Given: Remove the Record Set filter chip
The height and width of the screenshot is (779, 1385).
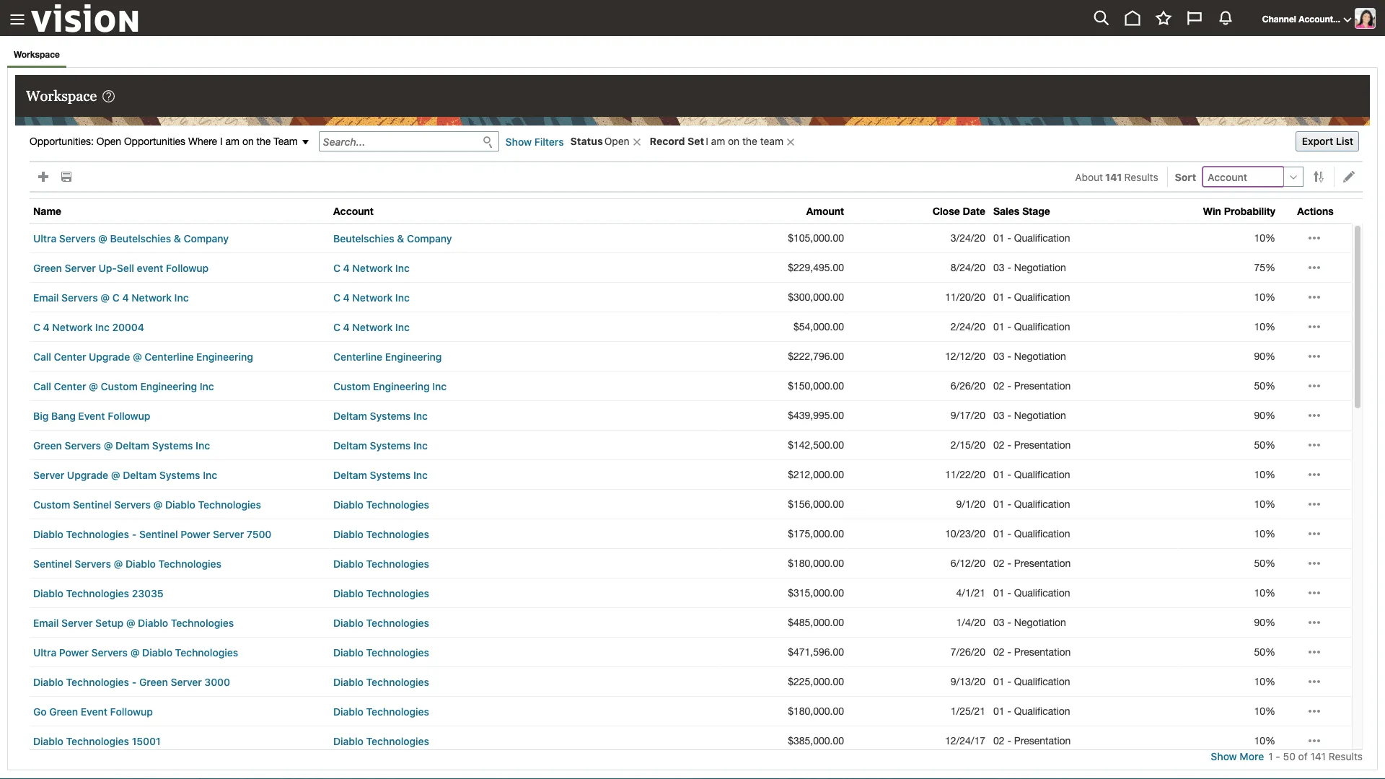Looking at the screenshot, I should 791,142.
